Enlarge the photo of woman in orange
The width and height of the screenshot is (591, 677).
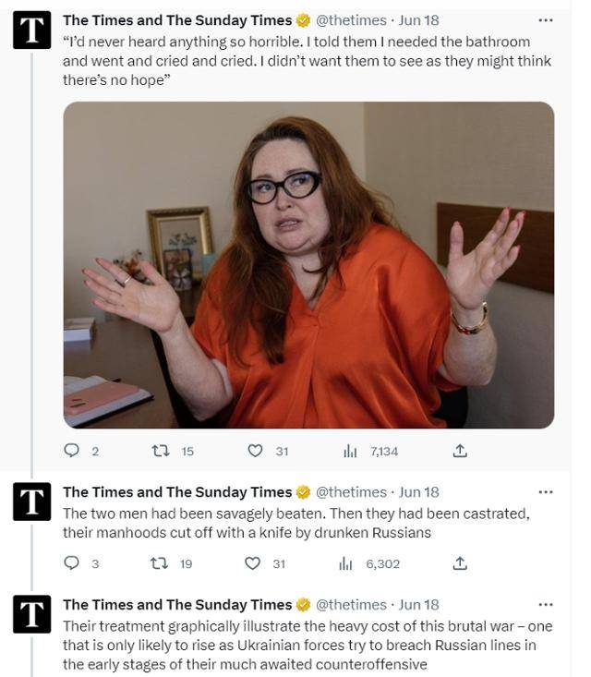coord(308,265)
